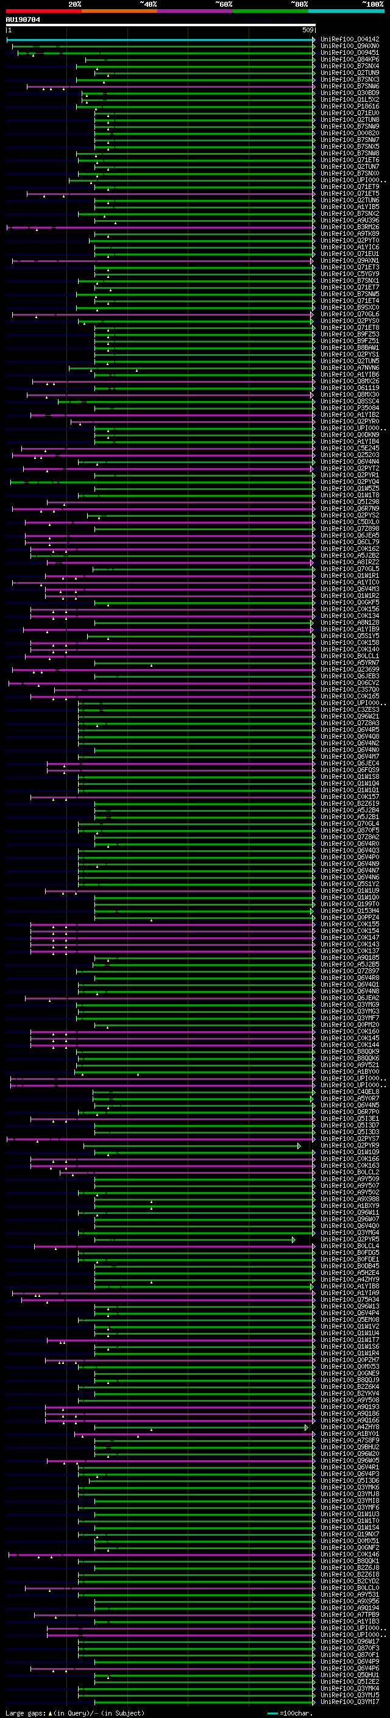Click the UniRef100_A1YIA9 label
Screen dimensions: 390x1718
click(x=350, y=1293)
